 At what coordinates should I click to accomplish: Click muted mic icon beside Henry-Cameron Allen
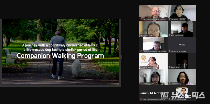pyautogui.click(x=141, y=19)
